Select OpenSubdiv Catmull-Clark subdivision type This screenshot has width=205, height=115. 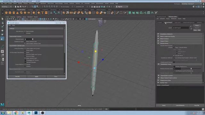point(25,43)
